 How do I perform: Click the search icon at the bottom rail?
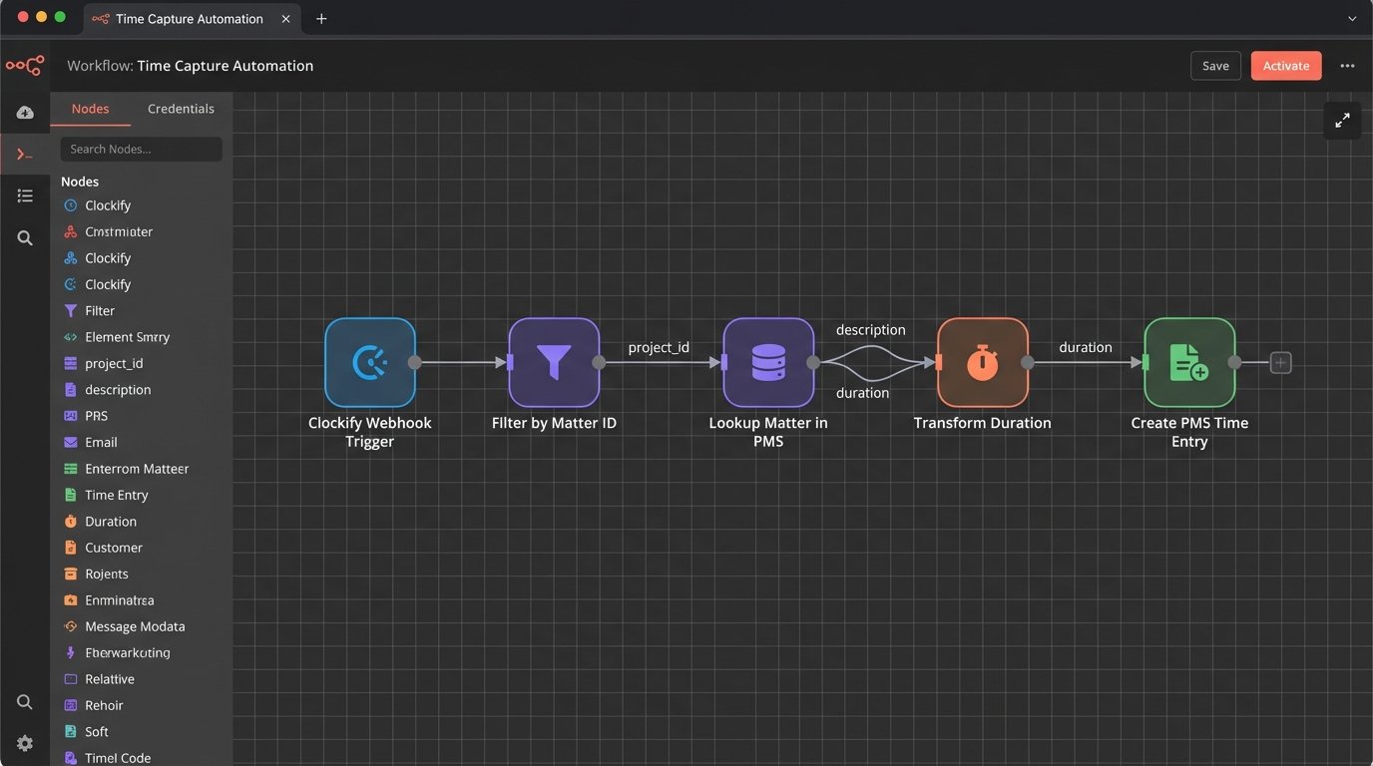click(x=25, y=701)
